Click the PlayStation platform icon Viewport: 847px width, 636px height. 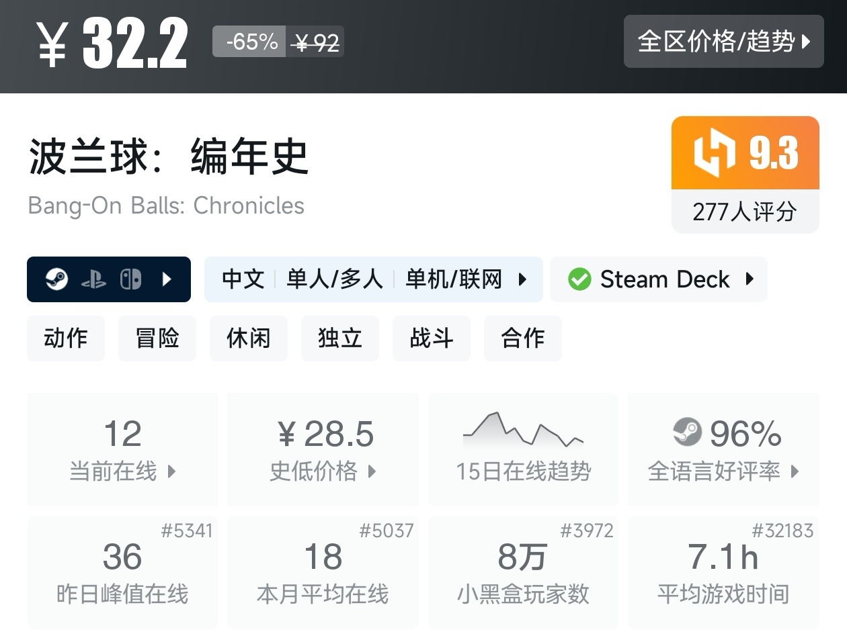tap(93, 279)
